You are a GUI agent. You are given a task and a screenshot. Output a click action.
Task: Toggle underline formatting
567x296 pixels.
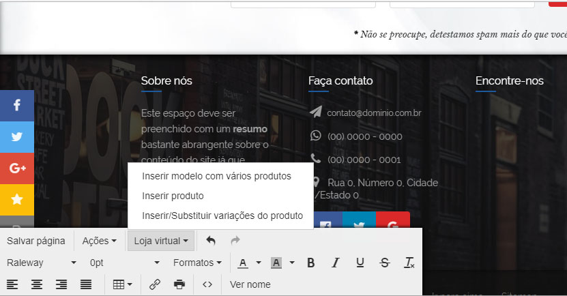(x=360, y=263)
